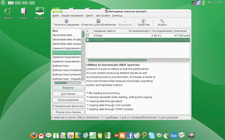Select the plain Библиотеки category

click(67, 66)
